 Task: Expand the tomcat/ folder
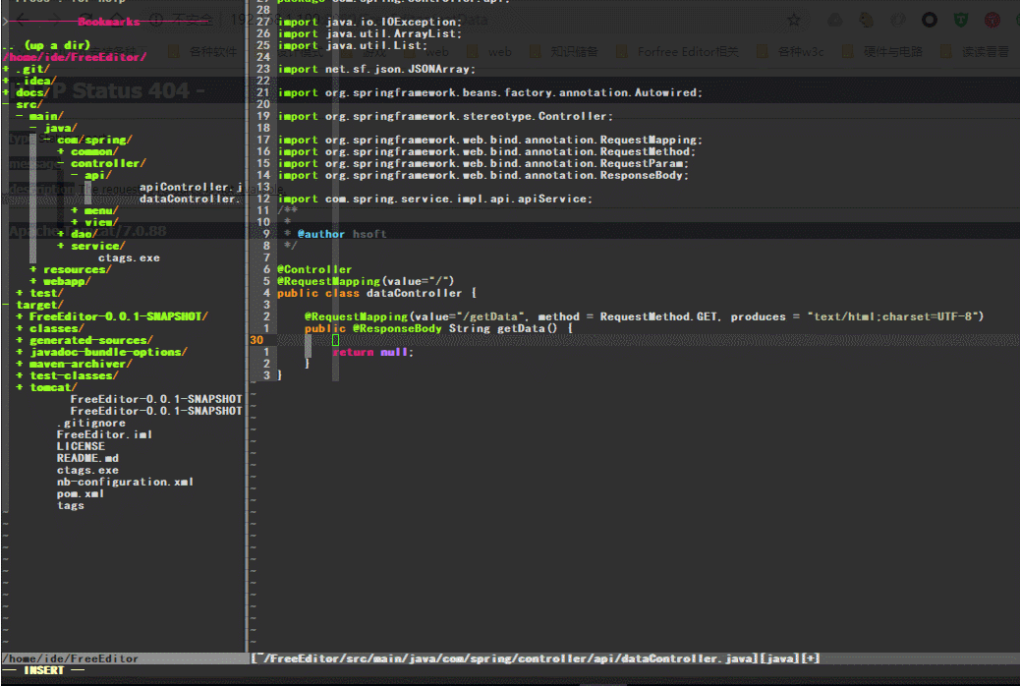pyautogui.click(x=53, y=387)
